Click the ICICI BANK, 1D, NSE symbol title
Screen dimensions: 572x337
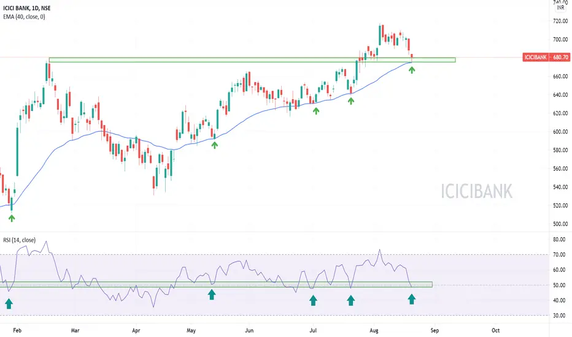[26, 8]
